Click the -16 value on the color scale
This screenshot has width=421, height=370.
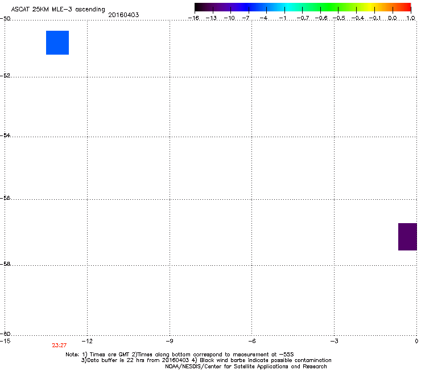point(193,18)
